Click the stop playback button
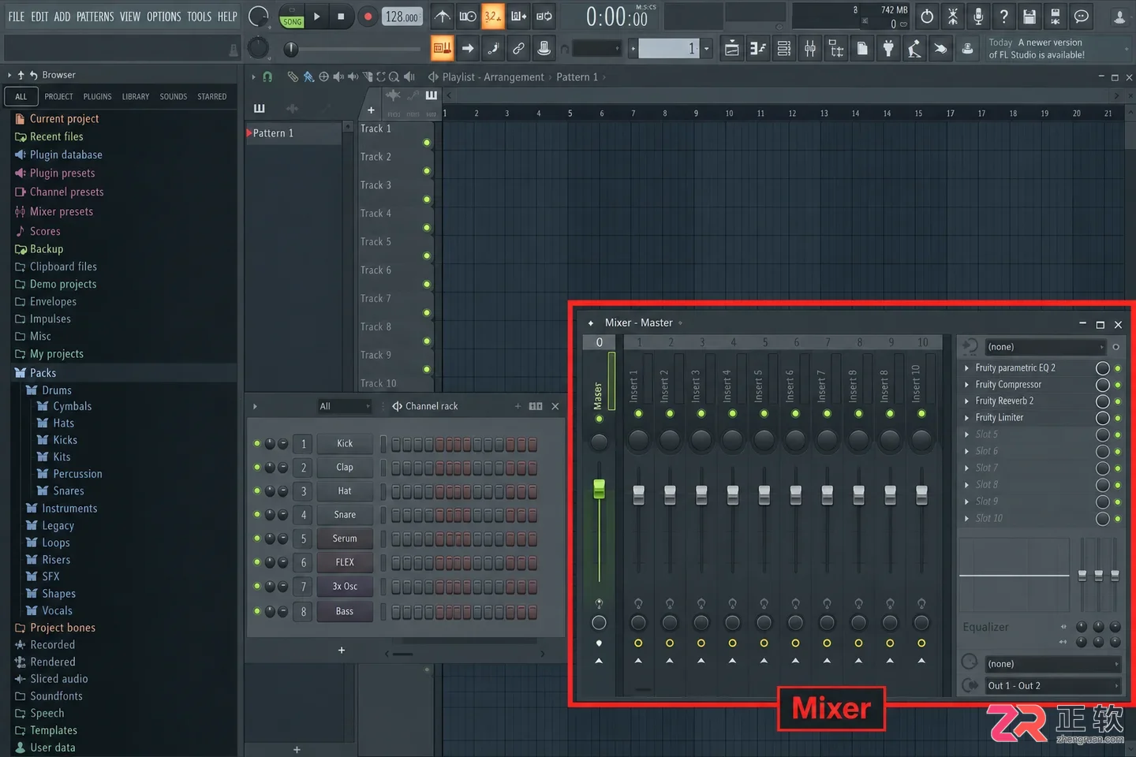1136x757 pixels. 341,16
